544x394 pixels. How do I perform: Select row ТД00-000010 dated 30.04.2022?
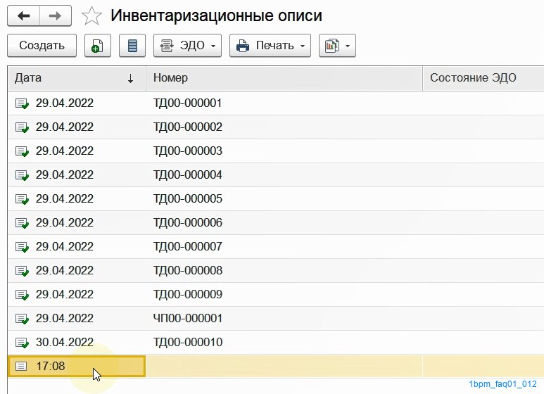[276, 343]
